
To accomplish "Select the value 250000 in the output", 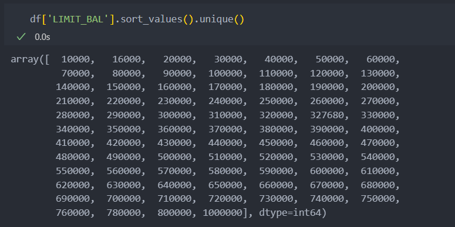I will point(277,101).
